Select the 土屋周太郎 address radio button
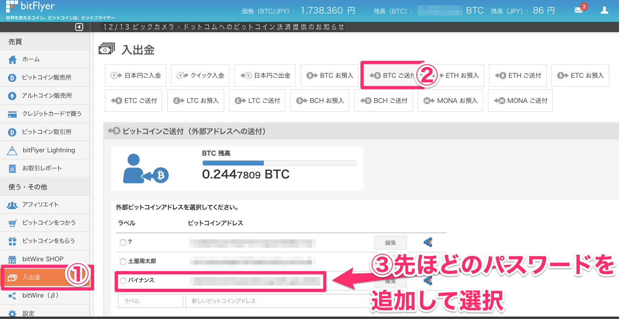The image size is (626, 319). click(123, 262)
